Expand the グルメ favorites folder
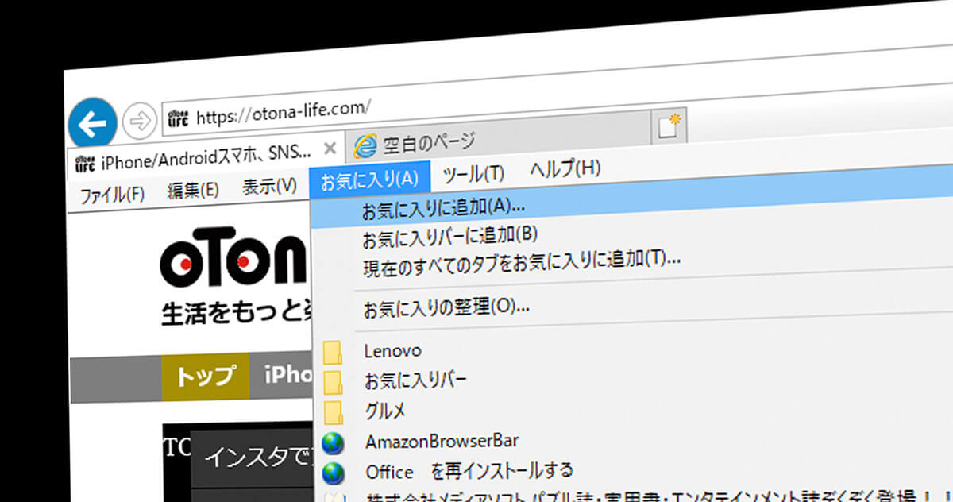 (385, 410)
